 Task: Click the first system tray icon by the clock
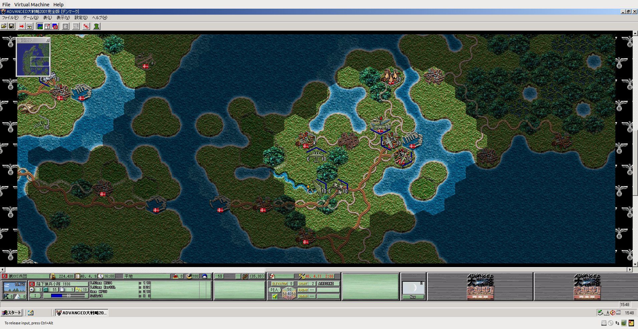[x=601, y=313]
